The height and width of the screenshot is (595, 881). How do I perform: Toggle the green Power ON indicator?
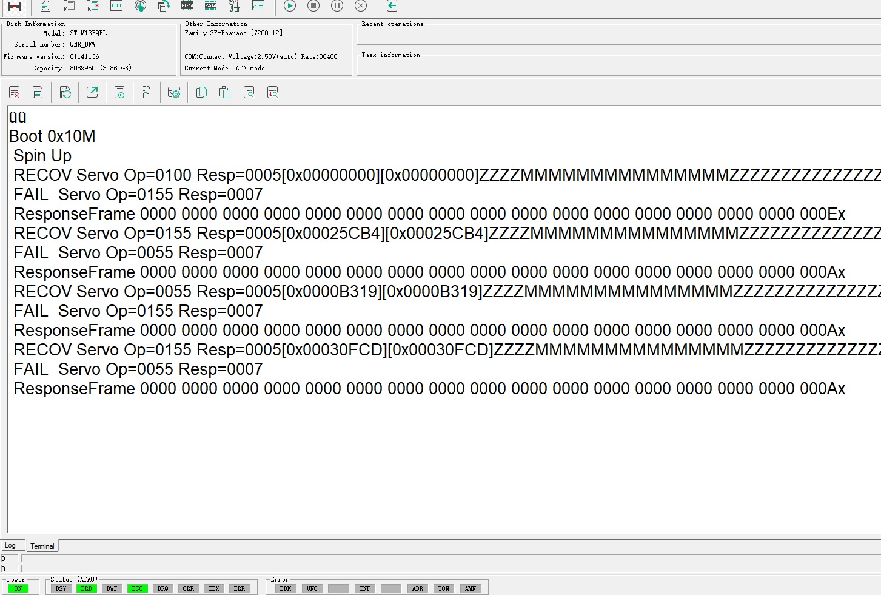click(x=18, y=588)
